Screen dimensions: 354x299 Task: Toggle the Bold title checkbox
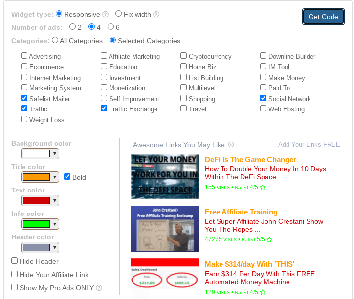pyautogui.click(x=67, y=177)
